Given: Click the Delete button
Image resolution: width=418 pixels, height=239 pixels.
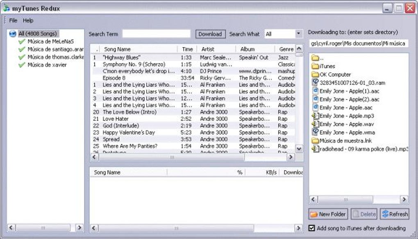Looking at the screenshot, I should [x=364, y=214].
